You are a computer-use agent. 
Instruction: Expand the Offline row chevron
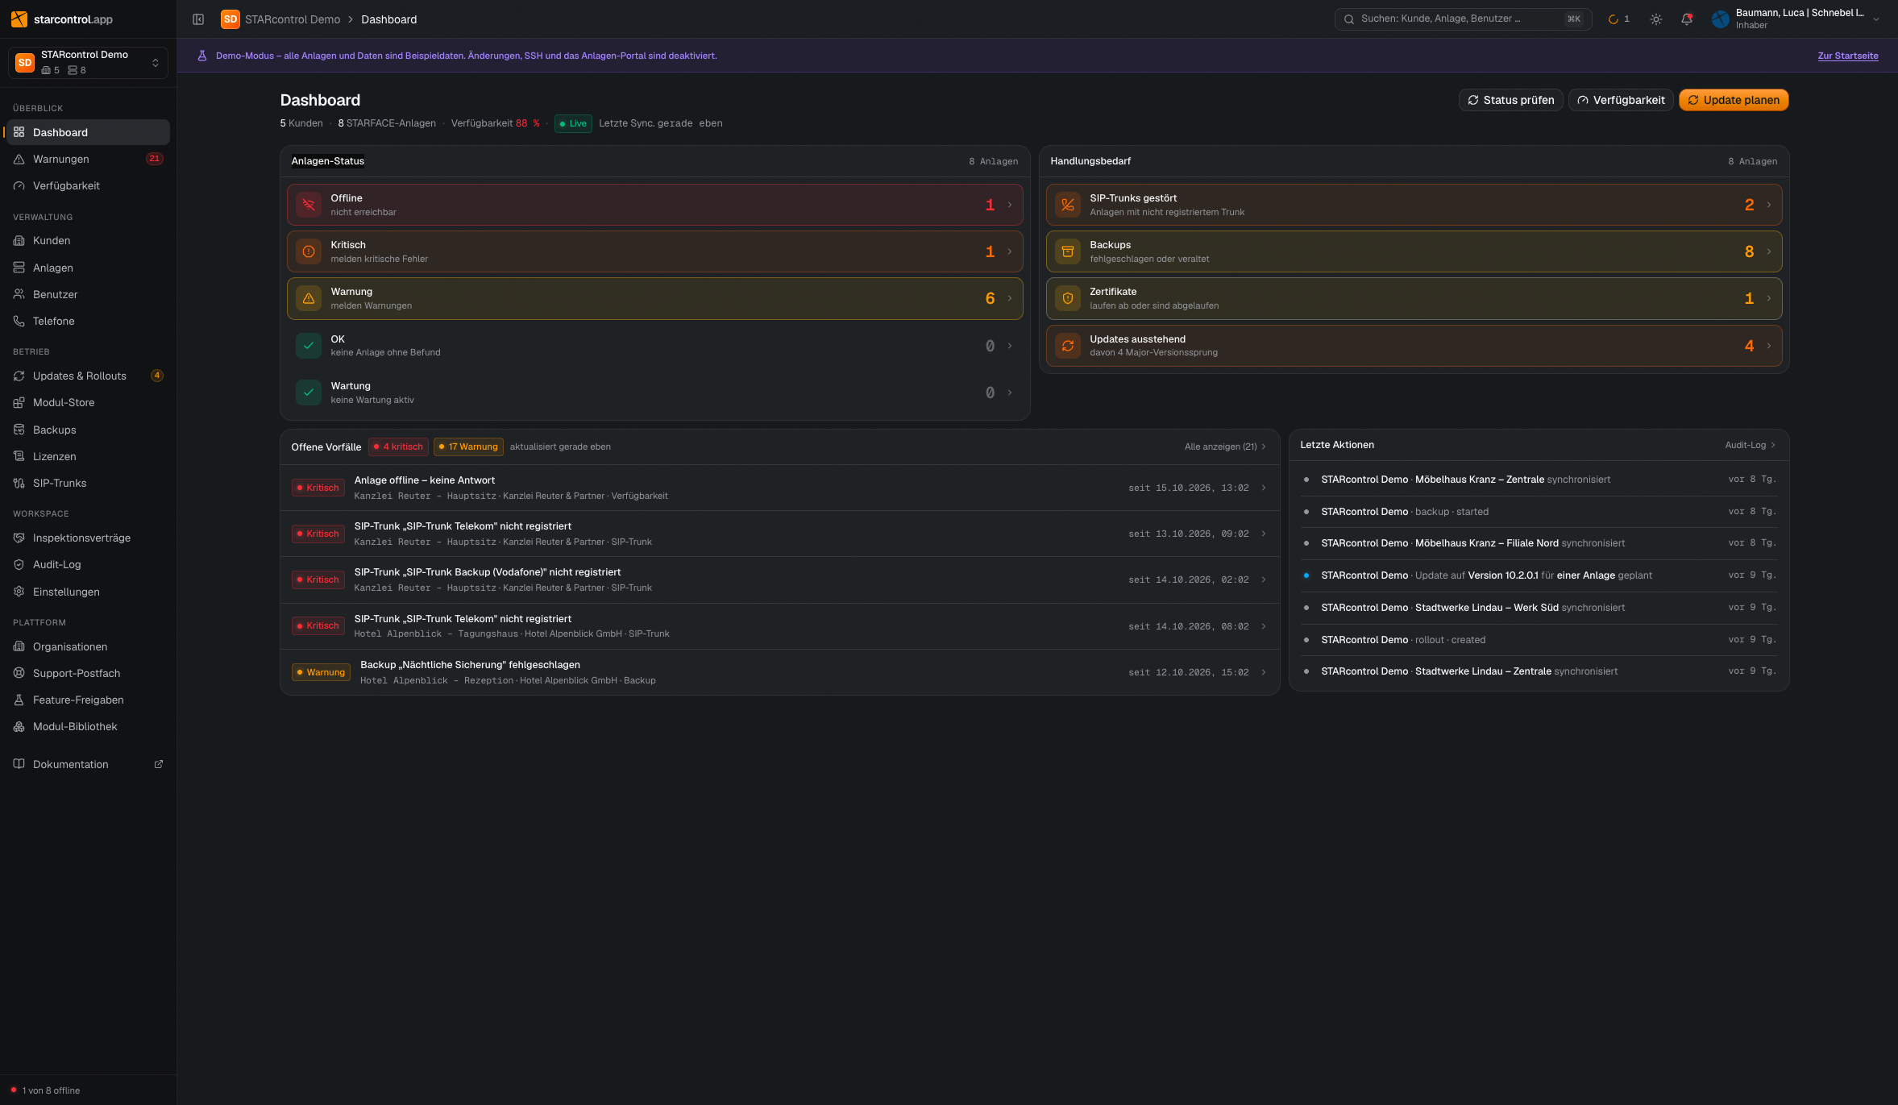[x=1010, y=205]
